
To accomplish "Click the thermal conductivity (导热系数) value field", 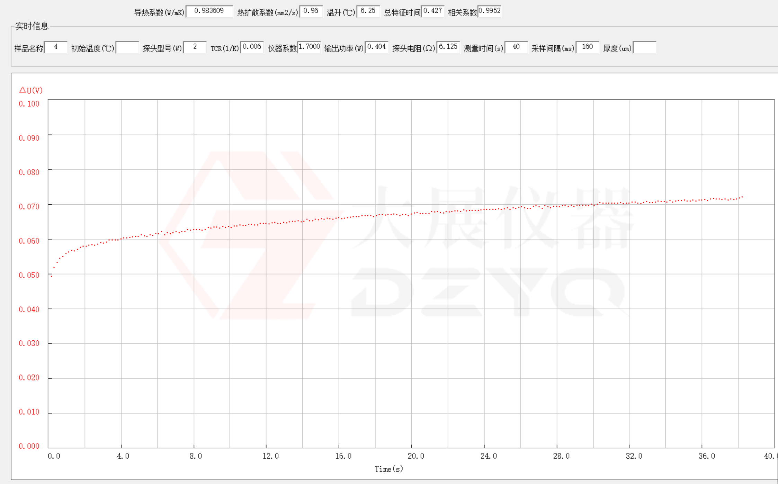I will click(x=209, y=11).
